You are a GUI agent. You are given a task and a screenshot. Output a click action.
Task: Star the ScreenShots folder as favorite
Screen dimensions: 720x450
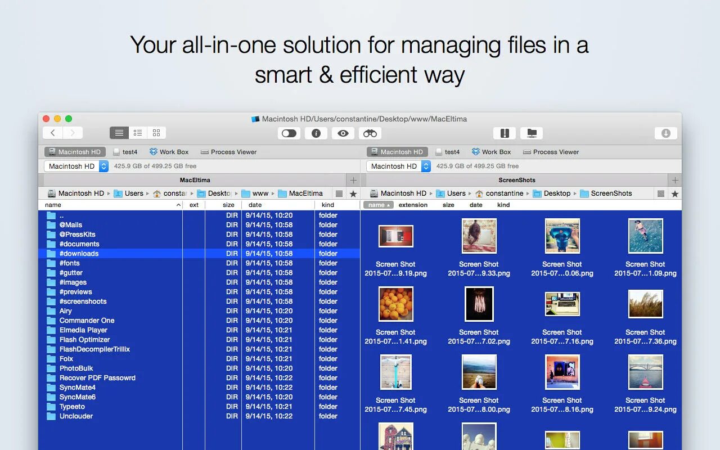[x=674, y=193]
